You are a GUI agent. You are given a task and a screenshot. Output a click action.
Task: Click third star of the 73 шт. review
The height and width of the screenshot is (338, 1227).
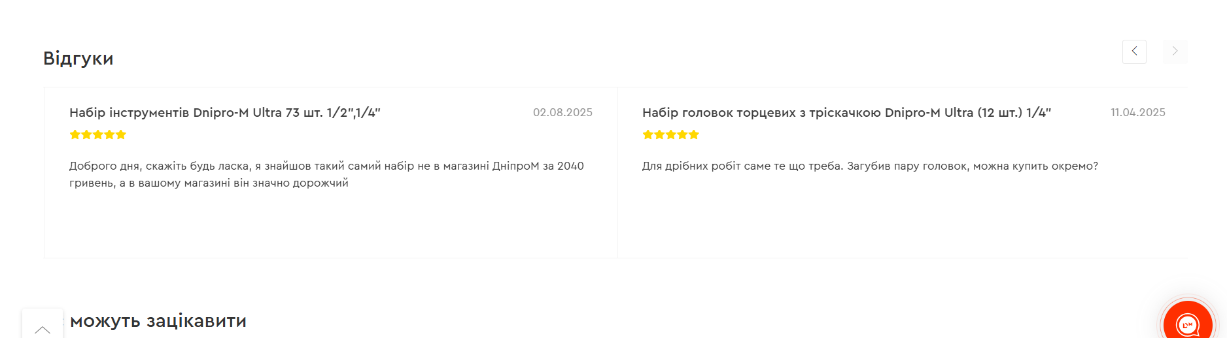click(x=98, y=135)
